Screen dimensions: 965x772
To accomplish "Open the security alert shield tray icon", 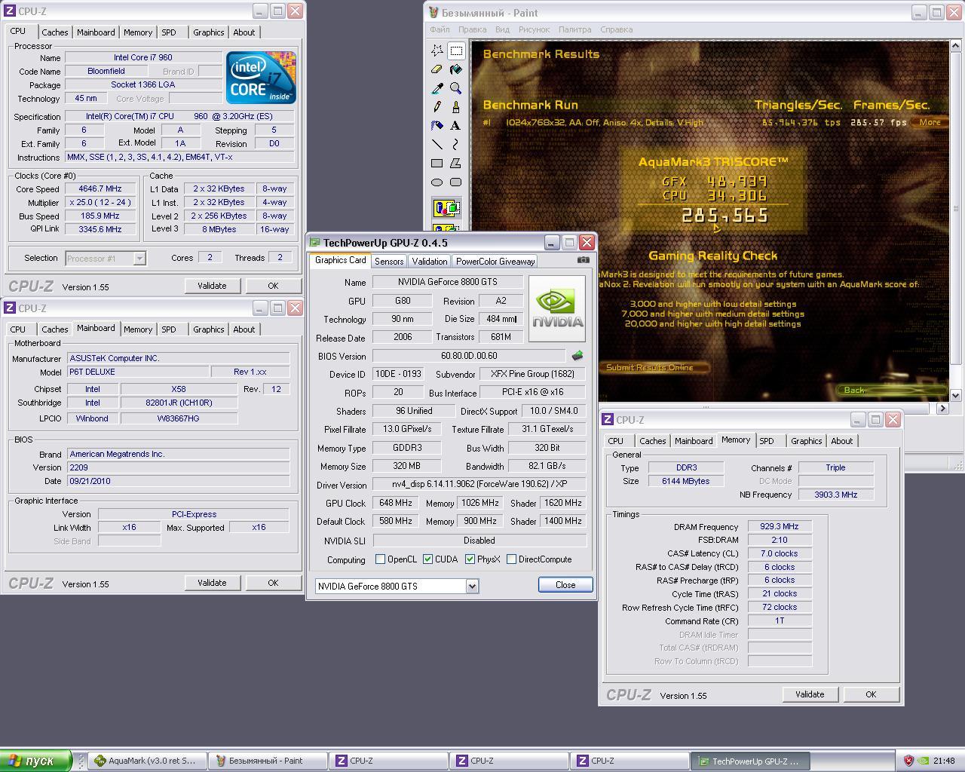I will [908, 761].
